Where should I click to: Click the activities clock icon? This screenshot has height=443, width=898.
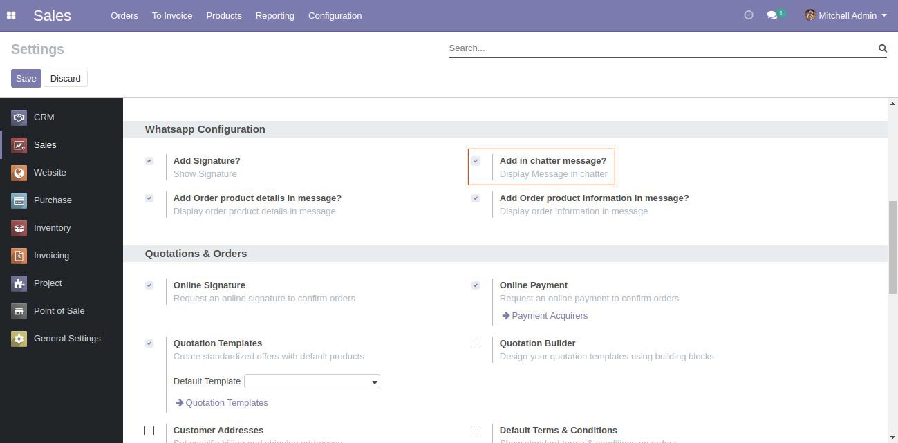pyautogui.click(x=748, y=15)
